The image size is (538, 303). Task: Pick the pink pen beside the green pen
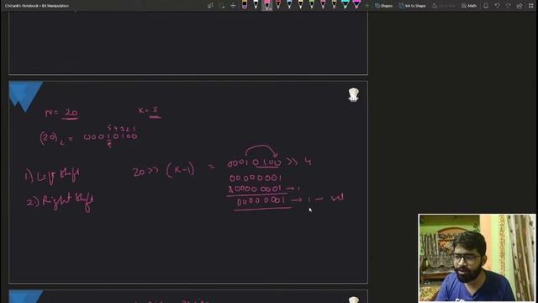pyautogui.click(x=323, y=5)
